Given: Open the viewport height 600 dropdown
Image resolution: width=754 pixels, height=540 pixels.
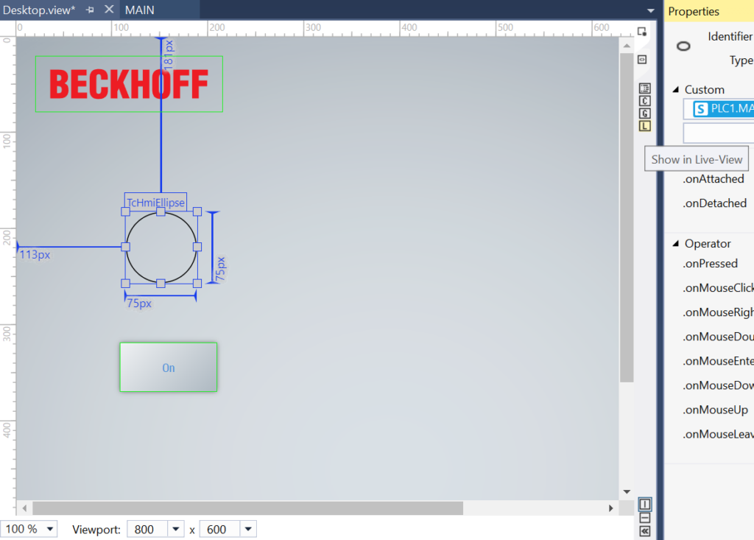Looking at the screenshot, I should (x=248, y=530).
